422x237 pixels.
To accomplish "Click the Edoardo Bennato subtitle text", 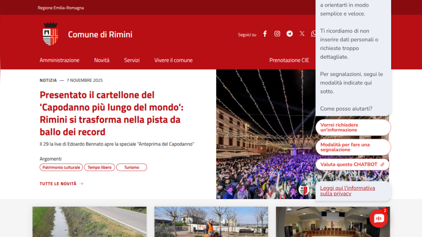I will [x=117, y=144].
